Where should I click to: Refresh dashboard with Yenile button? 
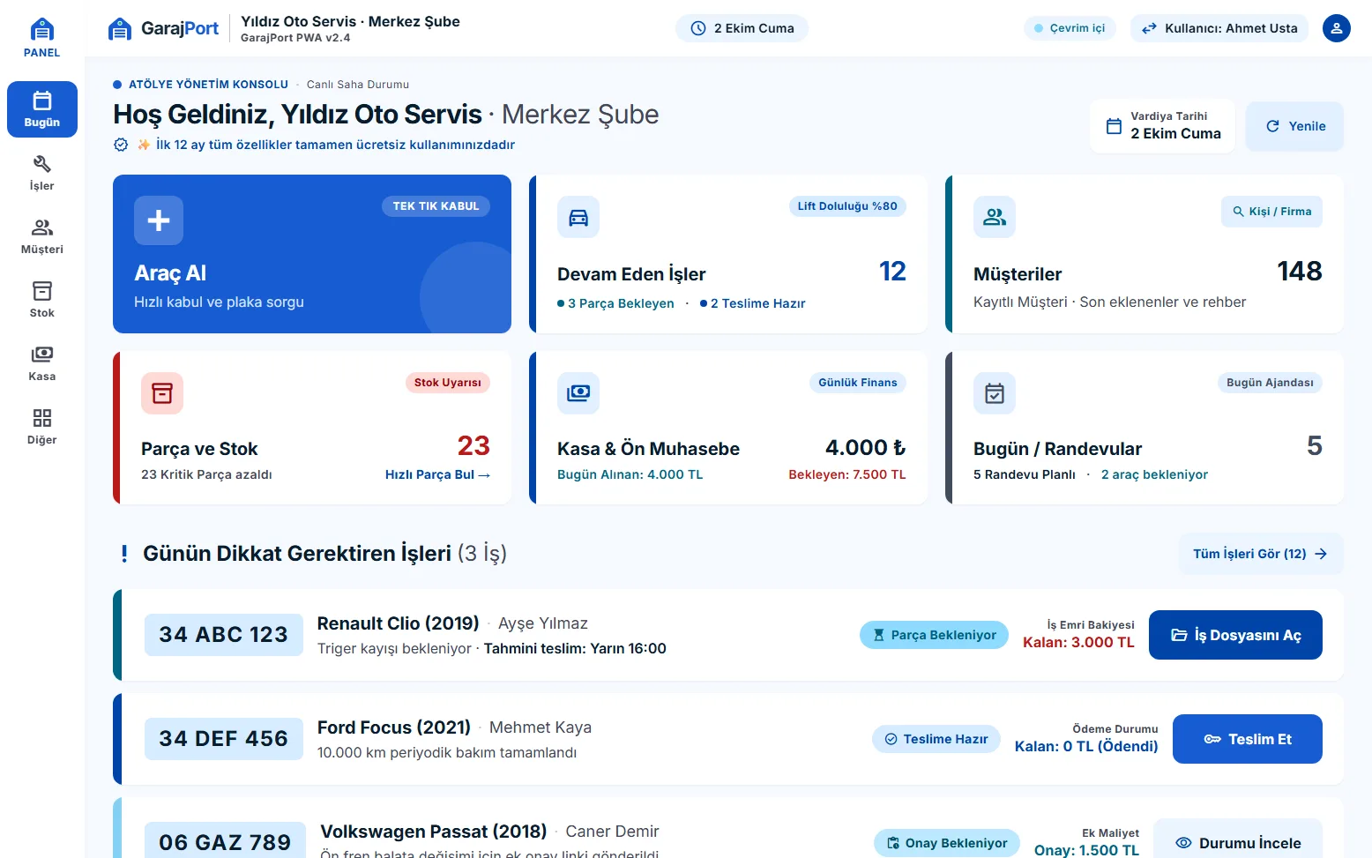1294,126
